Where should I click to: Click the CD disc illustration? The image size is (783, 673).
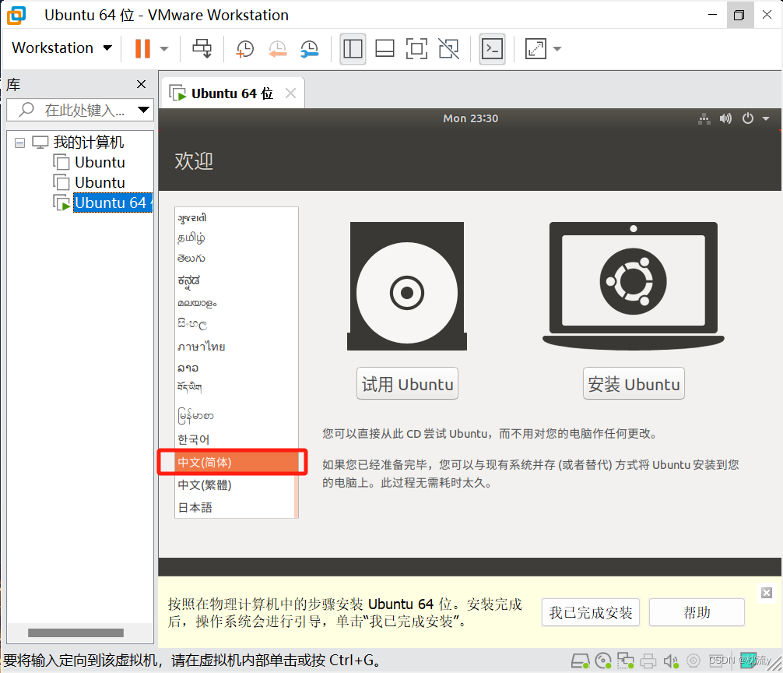[x=407, y=287]
